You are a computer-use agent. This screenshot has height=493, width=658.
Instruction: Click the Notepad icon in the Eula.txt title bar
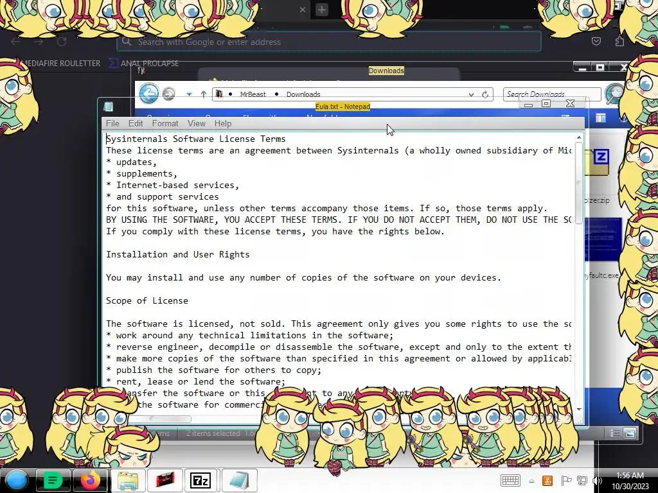[108, 107]
